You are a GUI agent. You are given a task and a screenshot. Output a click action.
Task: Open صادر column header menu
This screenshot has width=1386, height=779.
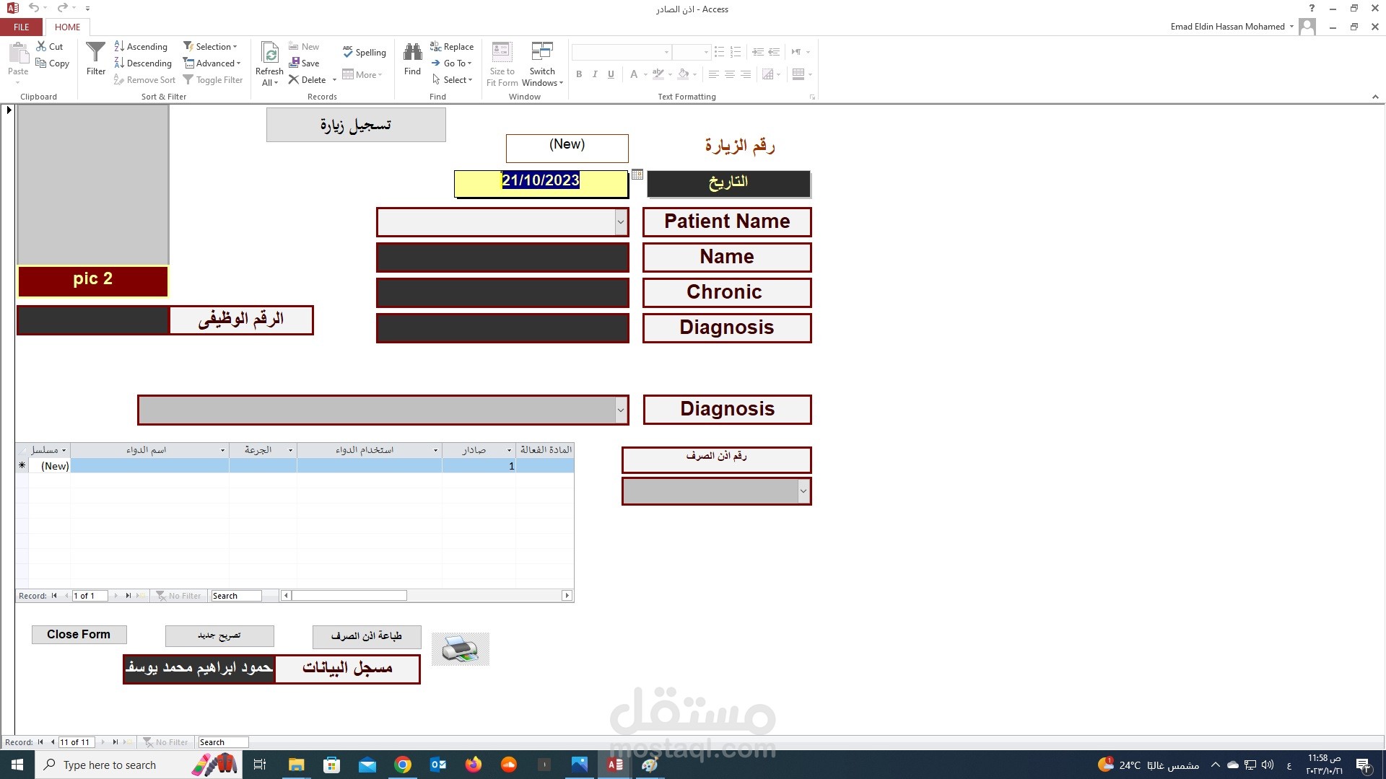[509, 450]
